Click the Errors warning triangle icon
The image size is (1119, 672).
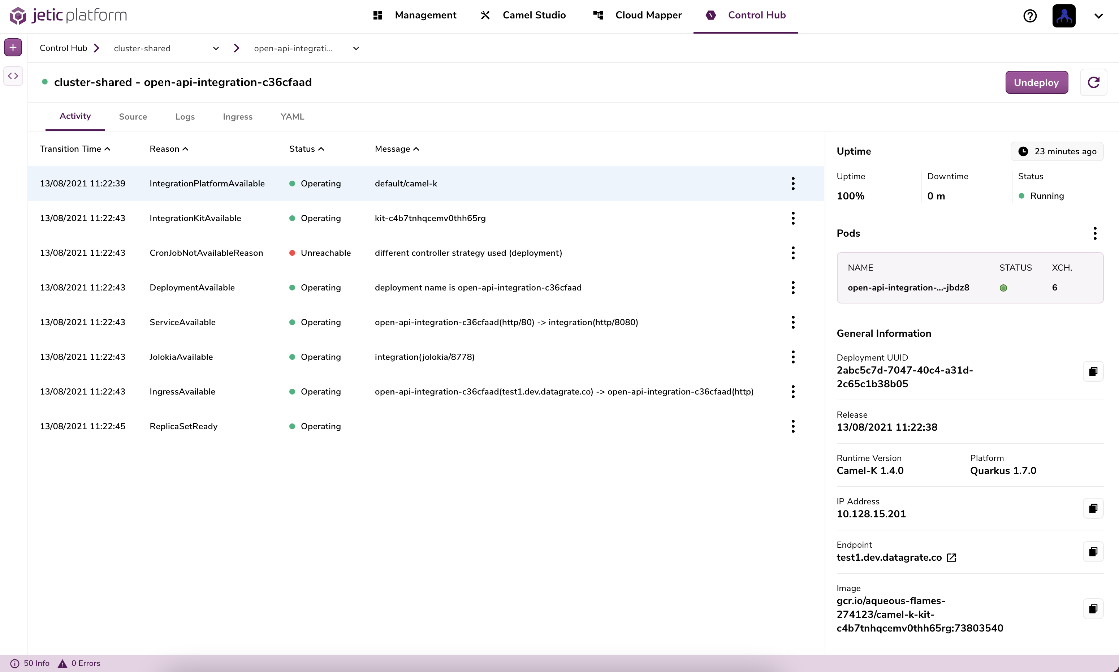click(62, 663)
